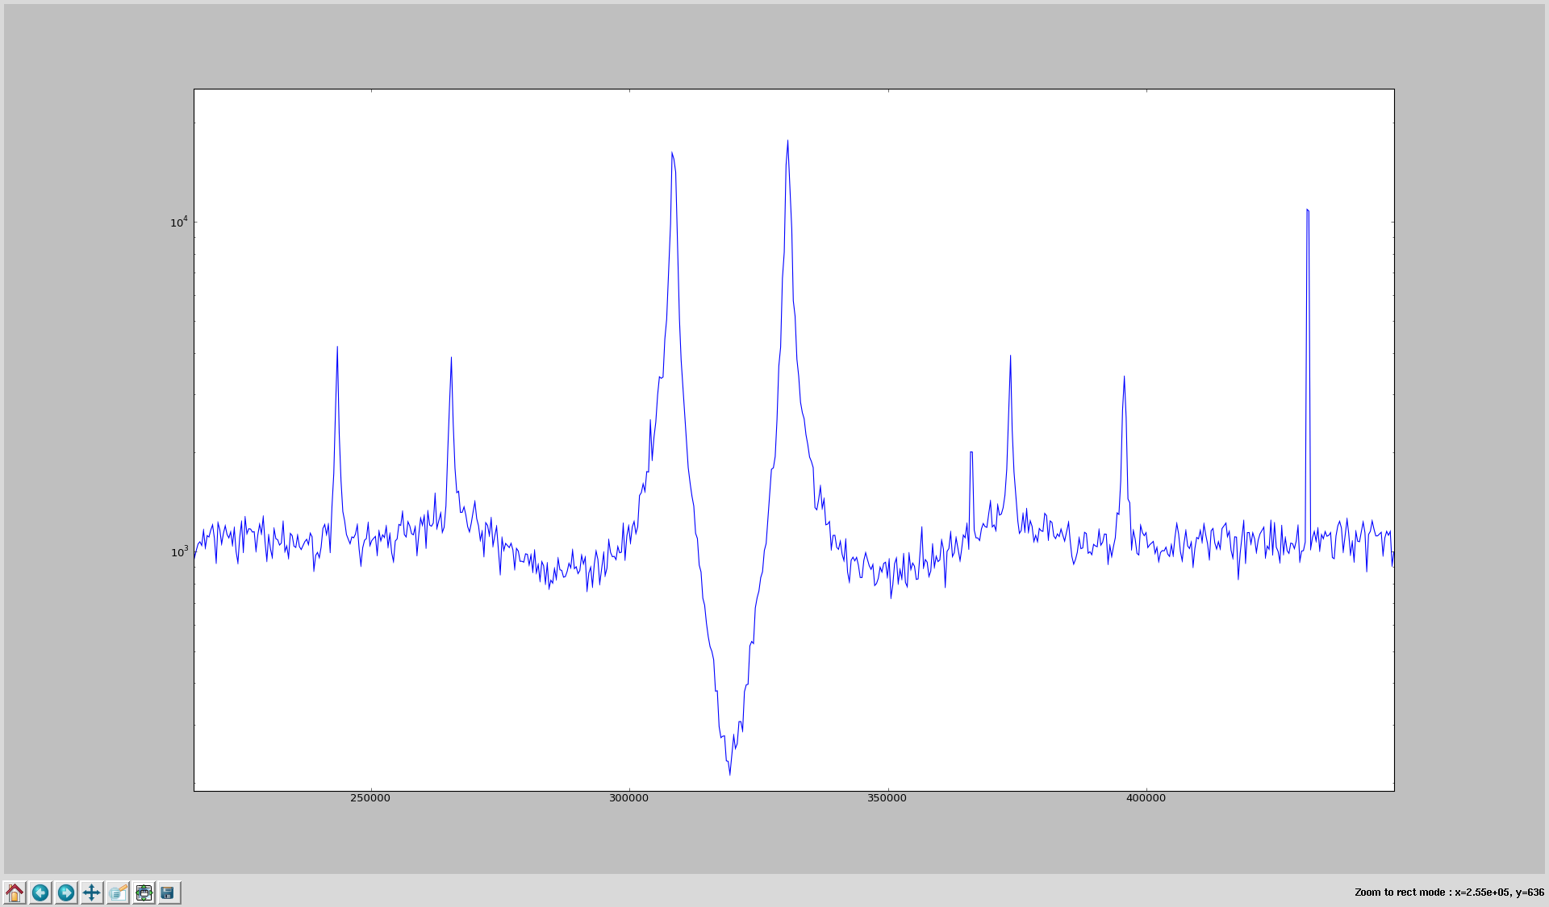1549x907 pixels.
Task: Click the 10^3 y-axis tick label
Action: (179, 551)
